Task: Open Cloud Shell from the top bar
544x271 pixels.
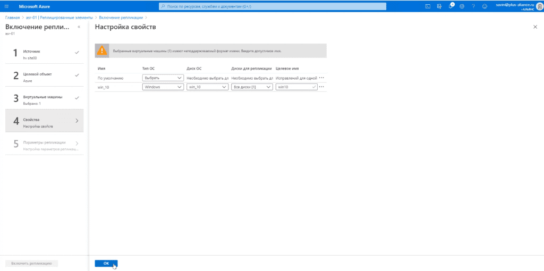Action: coord(428,6)
